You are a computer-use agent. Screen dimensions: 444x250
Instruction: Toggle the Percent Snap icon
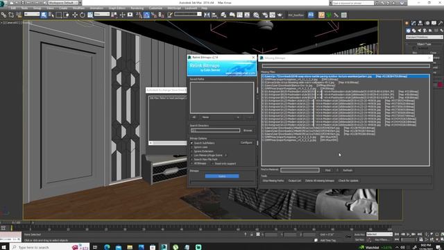tap(154, 15)
